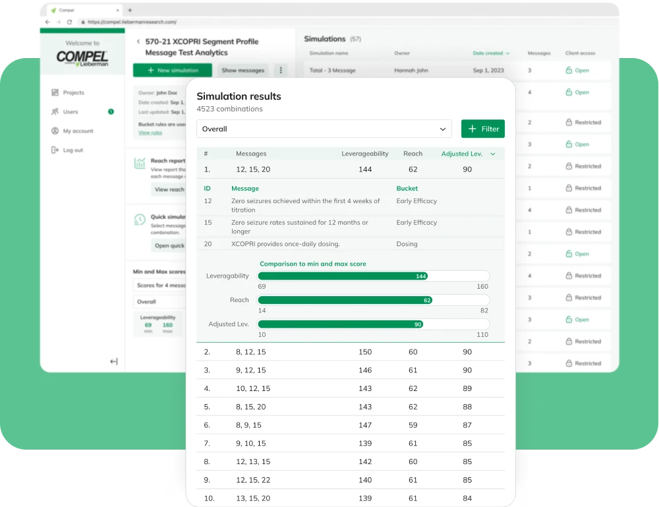
Task: Click the Quick simulation clock icon
Action: coord(140,220)
